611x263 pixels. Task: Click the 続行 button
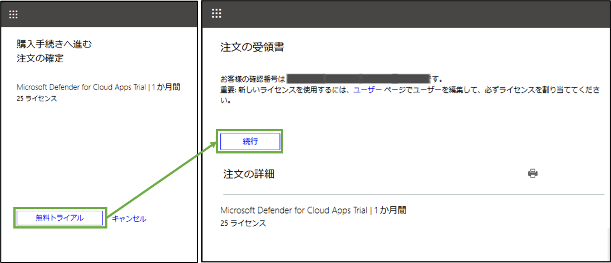point(250,142)
